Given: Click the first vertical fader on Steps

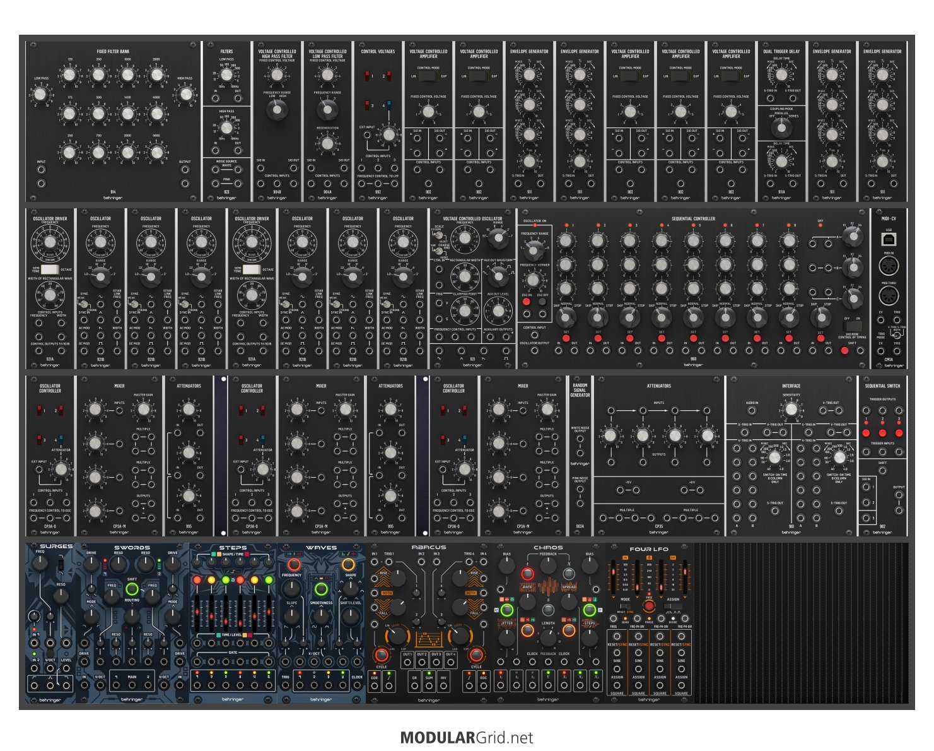Looking at the screenshot, I should tap(198, 612).
